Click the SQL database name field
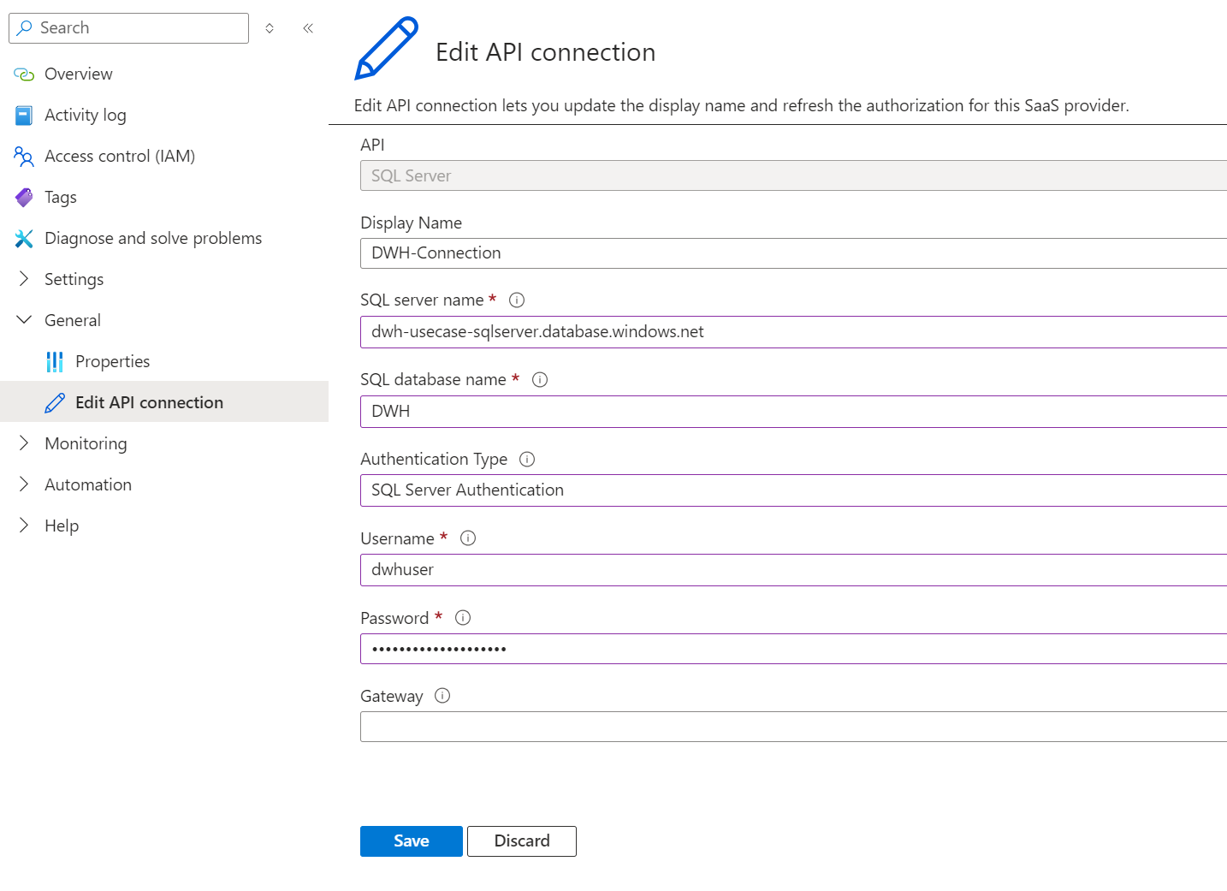The width and height of the screenshot is (1227, 891). [793, 412]
